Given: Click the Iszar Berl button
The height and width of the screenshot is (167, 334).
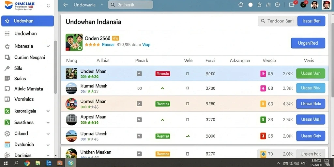Looking at the screenshot, I should click(x=311, y=21).
